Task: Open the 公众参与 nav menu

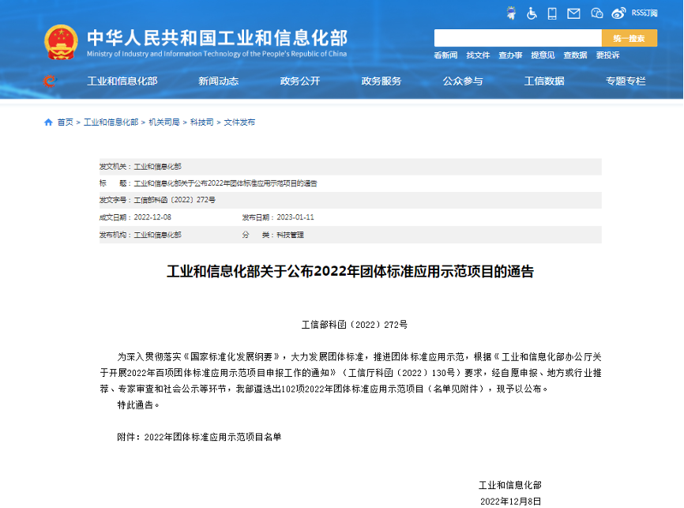Action: click(x=463, y=81)
